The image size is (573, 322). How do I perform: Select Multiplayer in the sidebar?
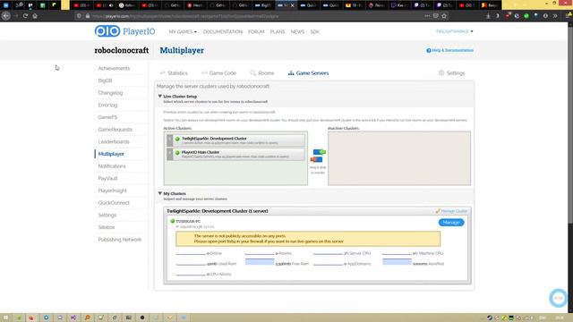(x=111, y=154)
